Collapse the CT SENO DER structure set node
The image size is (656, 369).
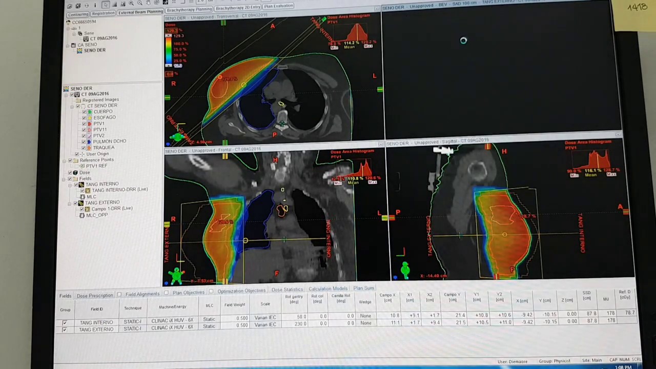click(x=71, y=106)
